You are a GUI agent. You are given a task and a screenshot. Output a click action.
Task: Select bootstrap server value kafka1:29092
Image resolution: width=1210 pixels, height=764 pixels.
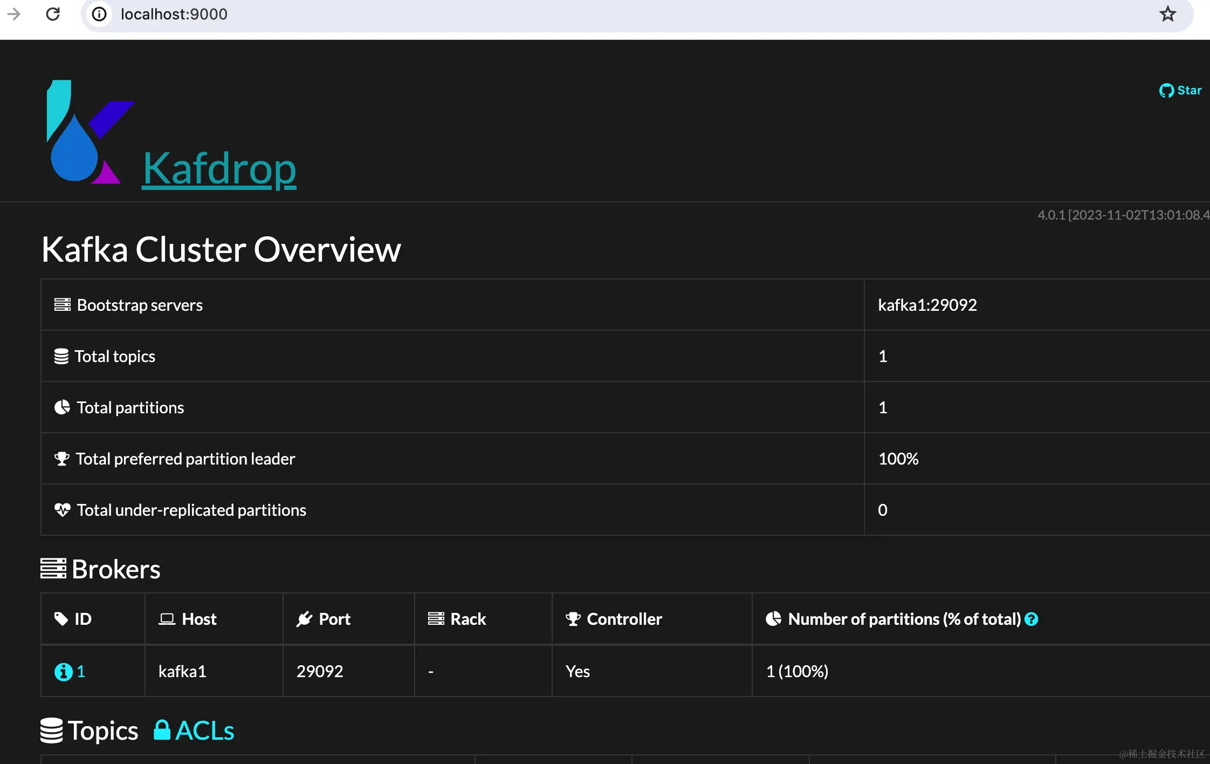point(927,305)
